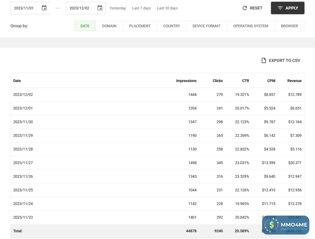This screenshot has width=315, height=239.
Task: Group by DEVICE FORMAT tab
Action: [206, 26]
